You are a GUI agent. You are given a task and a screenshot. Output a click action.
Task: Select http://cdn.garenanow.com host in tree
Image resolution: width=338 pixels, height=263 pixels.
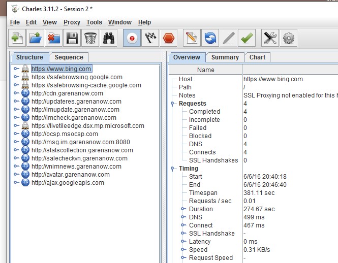click(x=67, y=93)
